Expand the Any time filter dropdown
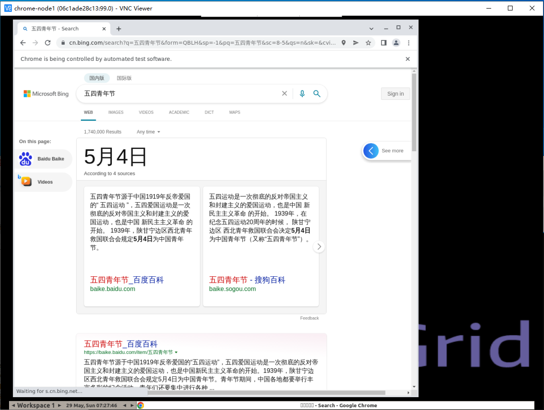Screen dimensions: 544x410 coord(148,132)
